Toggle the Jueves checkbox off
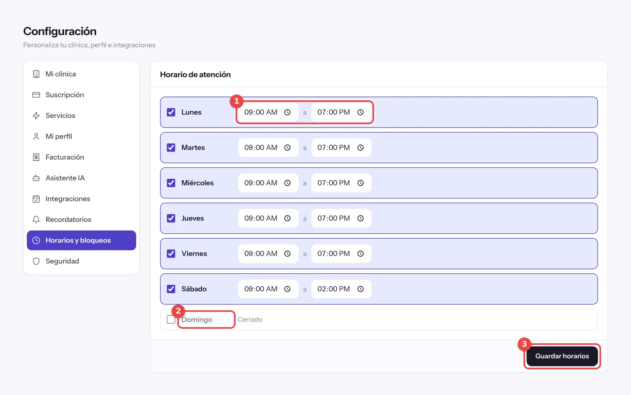The height and width of the screenshot is (395, 631). click(x=171, y=218)
